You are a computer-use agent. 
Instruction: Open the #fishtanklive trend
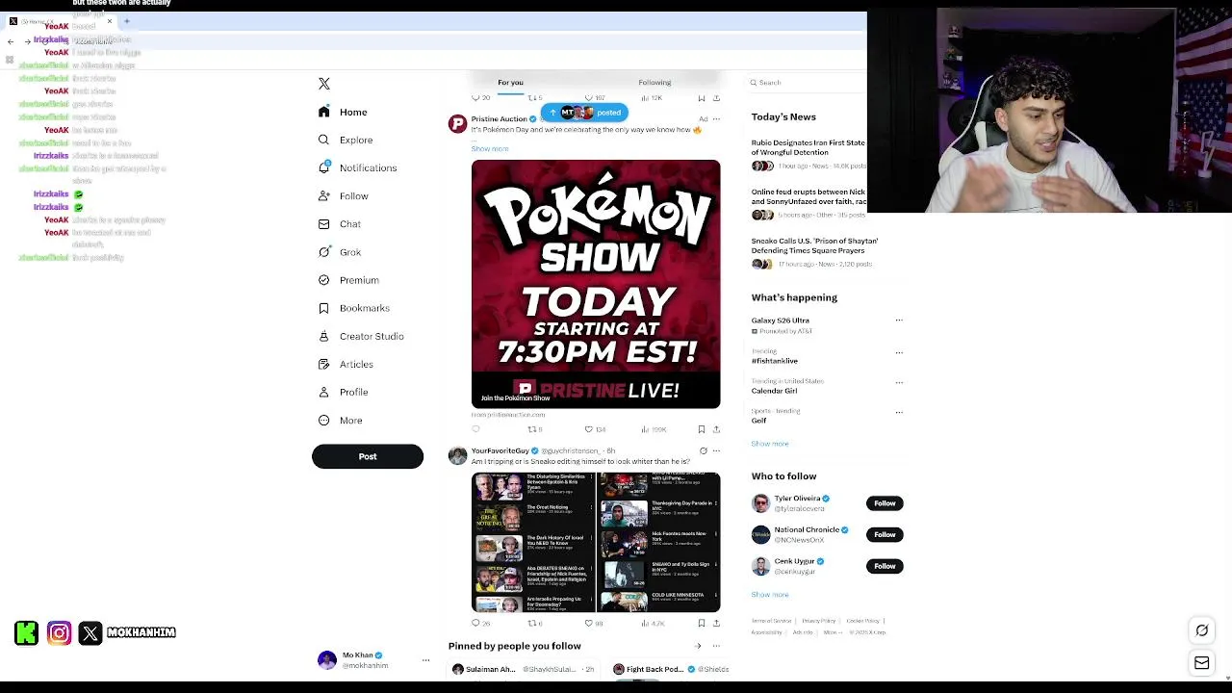coord(775,361)
